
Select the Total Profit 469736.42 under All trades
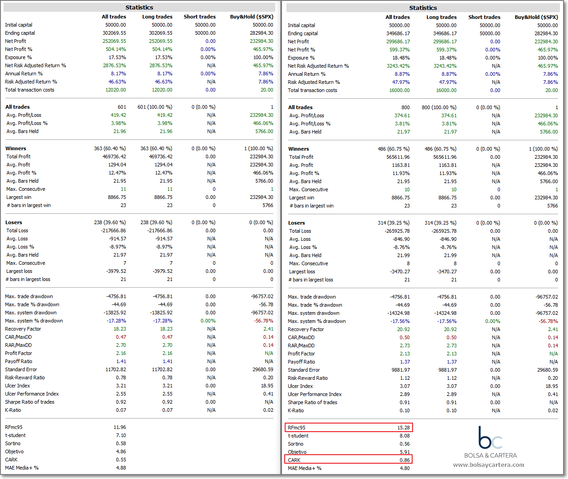115,157
